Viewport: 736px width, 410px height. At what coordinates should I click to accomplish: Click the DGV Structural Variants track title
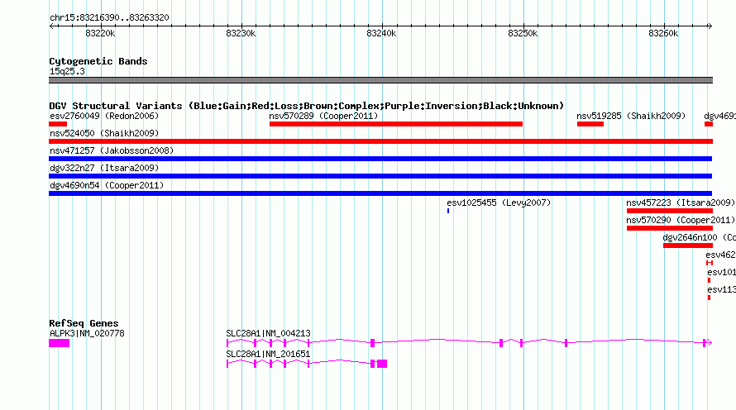pos(306,106)
